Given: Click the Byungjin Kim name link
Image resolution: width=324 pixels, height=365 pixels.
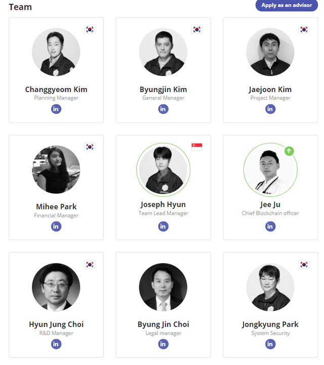Looking at the screenshot, I should 163,89.
